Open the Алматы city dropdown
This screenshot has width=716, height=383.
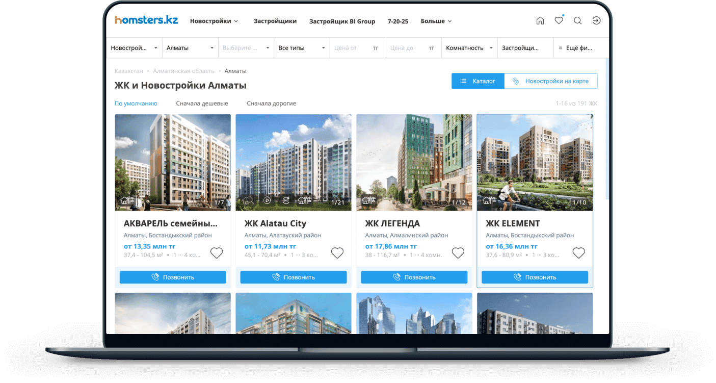(x=190, y=48)
